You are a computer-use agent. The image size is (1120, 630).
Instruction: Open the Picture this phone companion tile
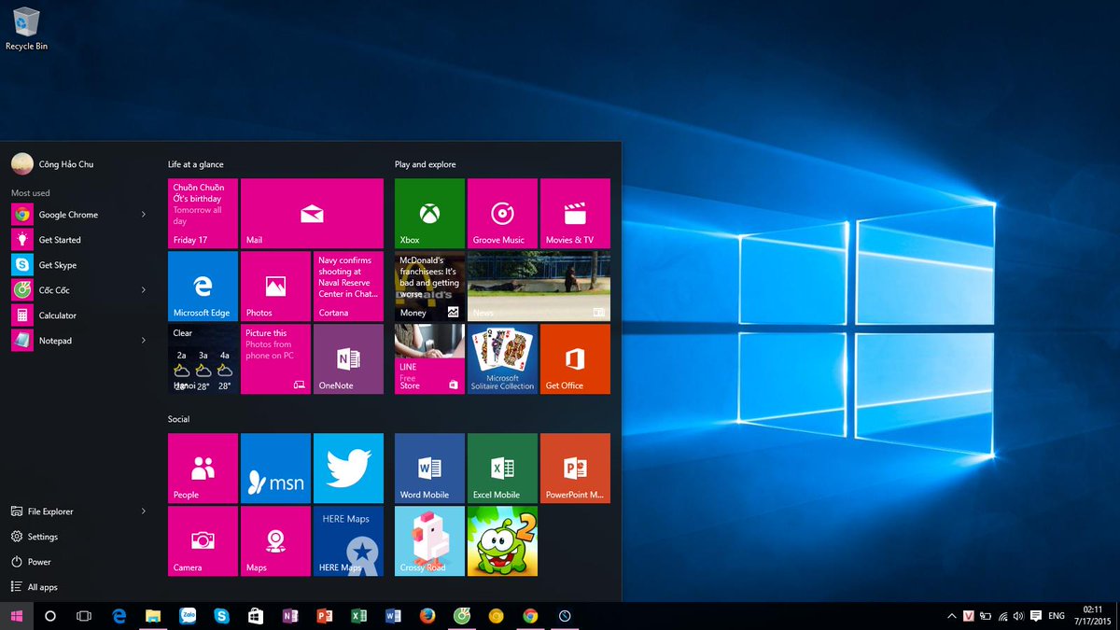coord(275,358)
